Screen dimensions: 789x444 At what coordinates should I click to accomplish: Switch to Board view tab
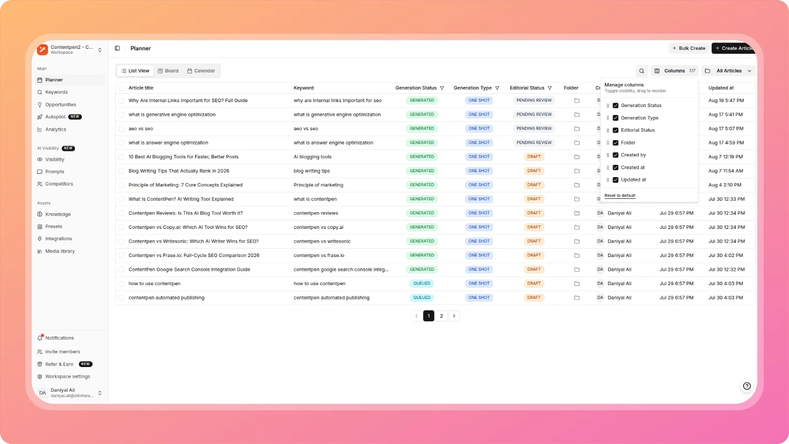[x=168, y=71]
